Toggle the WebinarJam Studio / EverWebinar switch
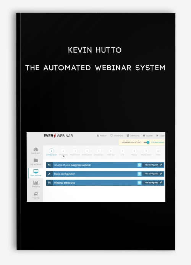The image size is (191, 265). [146, 143]
